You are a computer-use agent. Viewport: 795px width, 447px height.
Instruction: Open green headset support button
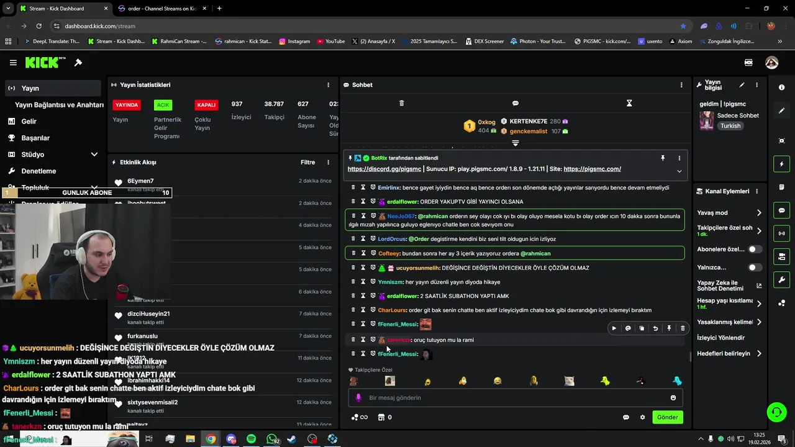[776, 412]
